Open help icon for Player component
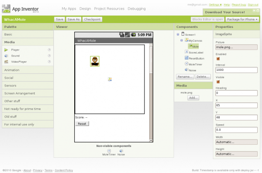Screen dimensions: 262x173 point(49,50)
